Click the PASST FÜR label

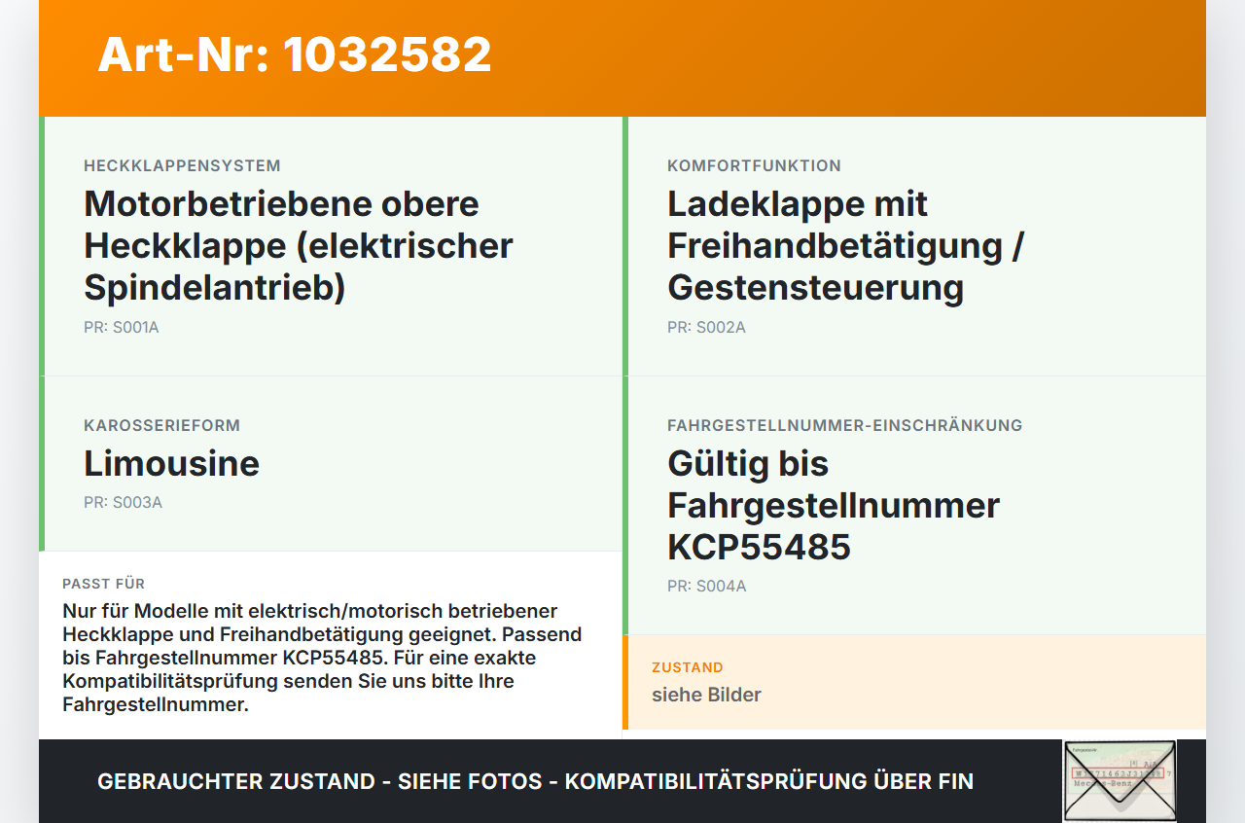tap(103, 584)
